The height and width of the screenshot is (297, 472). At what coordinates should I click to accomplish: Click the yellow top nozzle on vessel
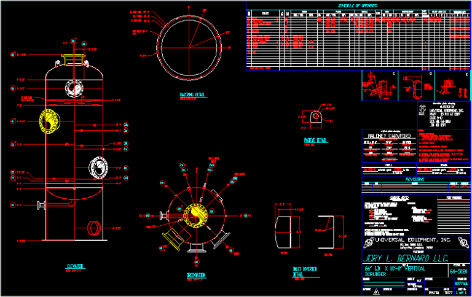tap(73, 60)
